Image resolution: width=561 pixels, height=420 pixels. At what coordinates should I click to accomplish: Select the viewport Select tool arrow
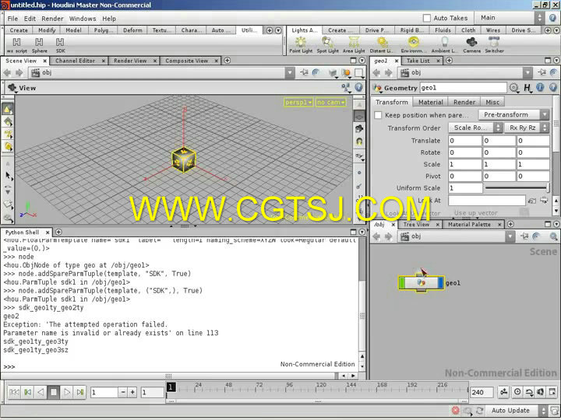(8, 175)
